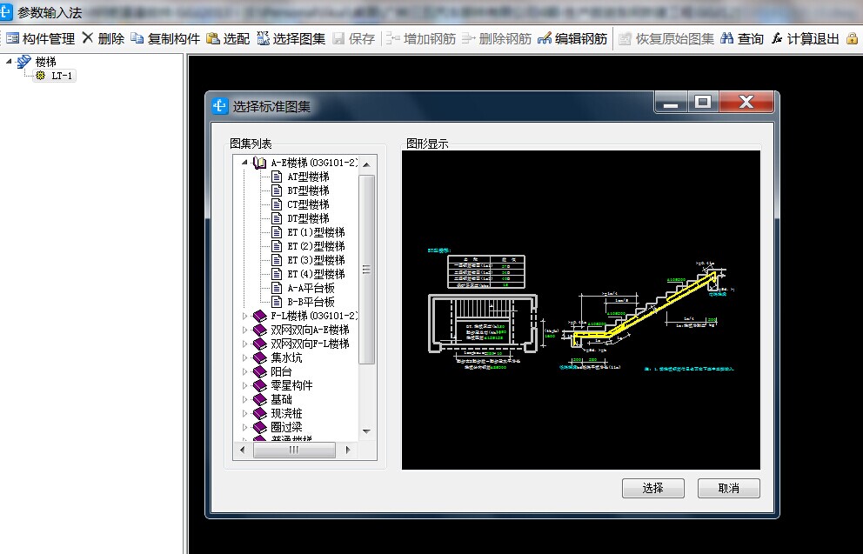Click the 选择标准图集 dialog title icon
The height and width of the screenshot is (554, 863).
(x=220, y=105)
